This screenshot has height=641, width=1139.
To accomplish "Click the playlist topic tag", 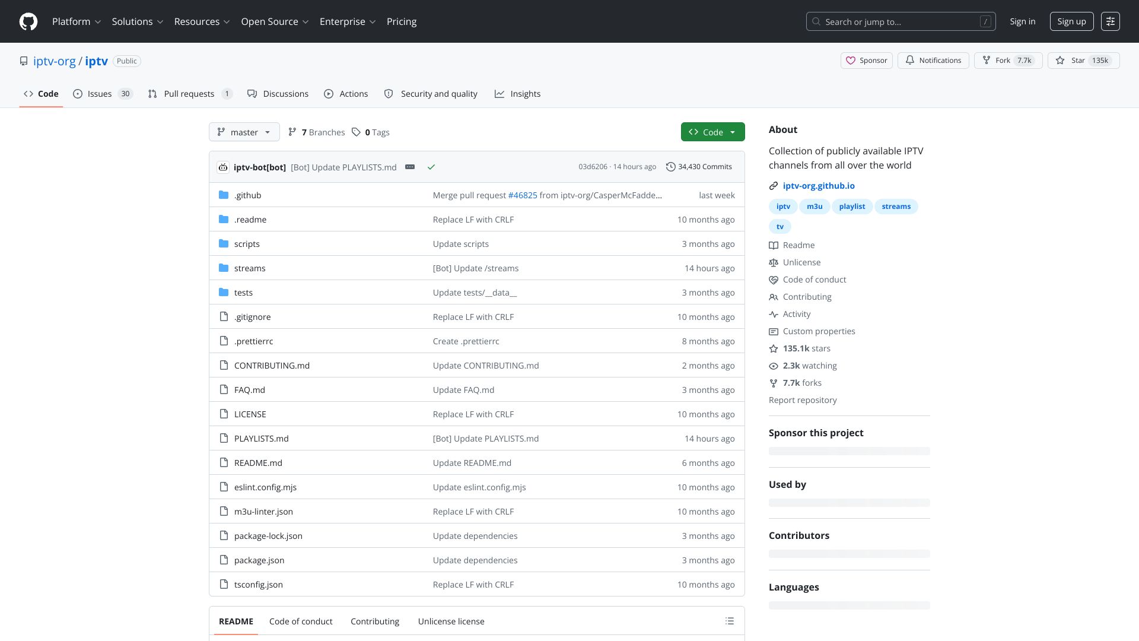I will [x=852, y=206].
